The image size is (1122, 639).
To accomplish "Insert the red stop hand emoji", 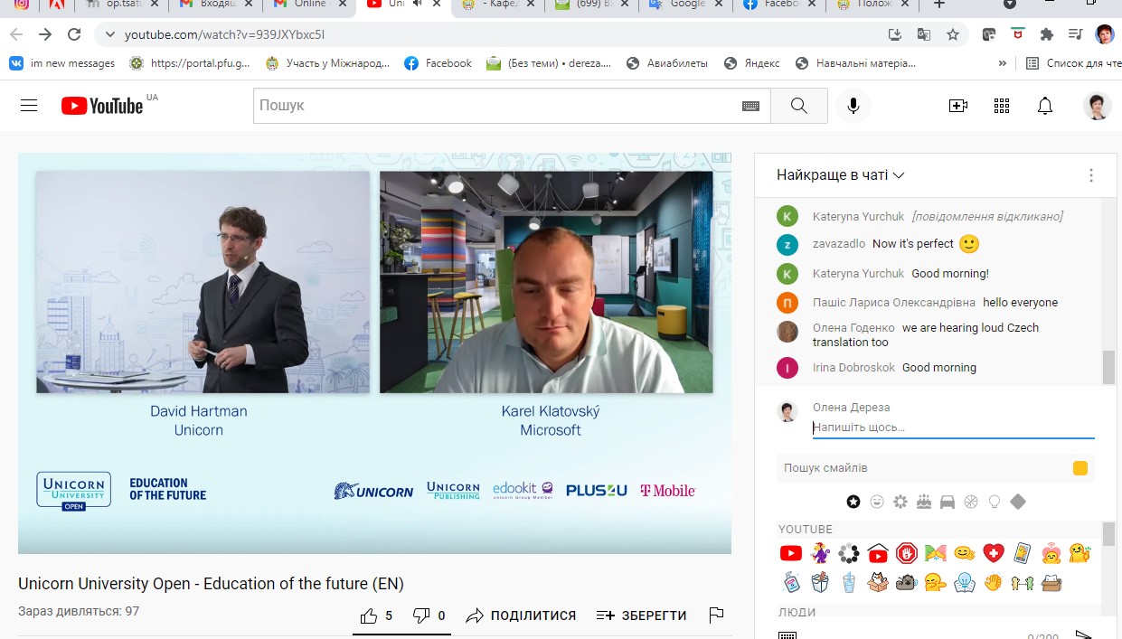I will tap(907, 553).
